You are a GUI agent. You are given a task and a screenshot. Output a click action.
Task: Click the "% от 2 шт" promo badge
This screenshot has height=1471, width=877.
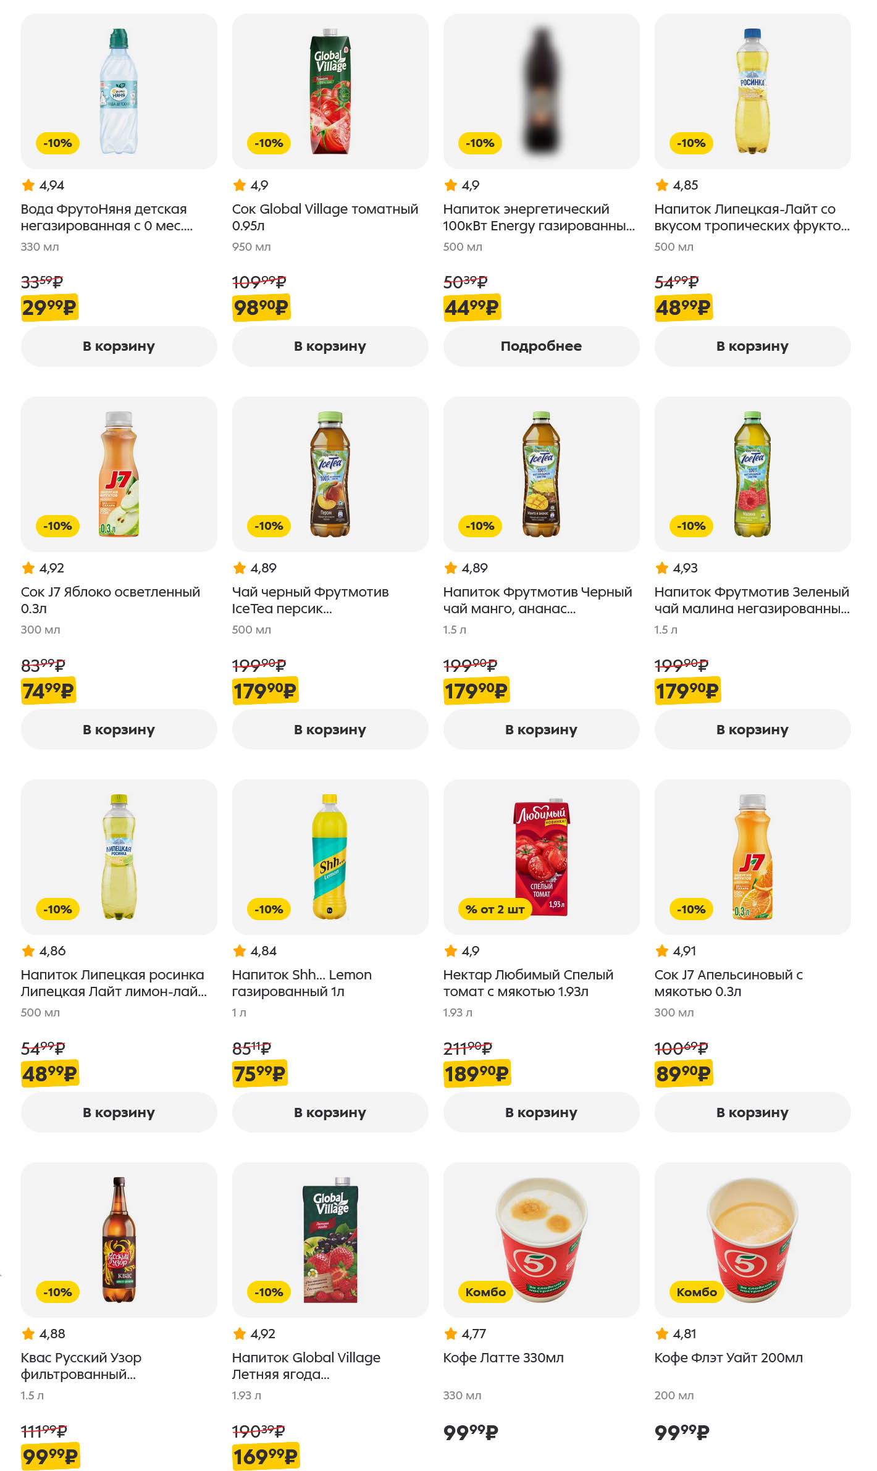tap(495, 909)
